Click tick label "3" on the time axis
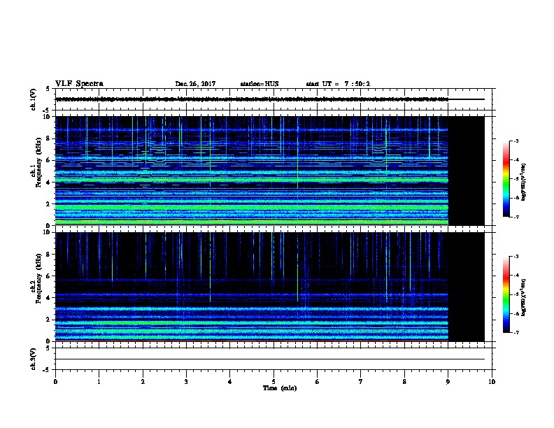 186,382
